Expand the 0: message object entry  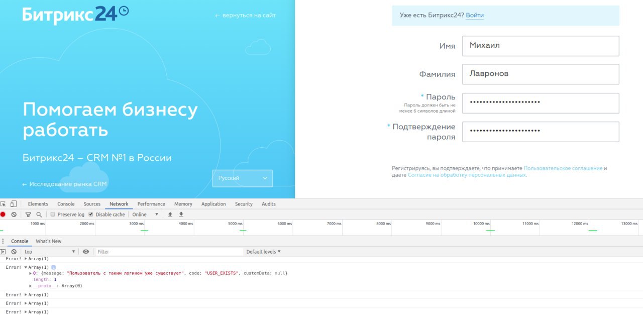pyautogui.click(x=31, y=273)
